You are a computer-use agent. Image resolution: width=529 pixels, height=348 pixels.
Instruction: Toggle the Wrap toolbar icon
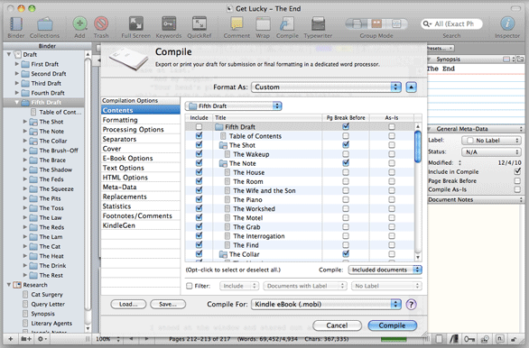pos(263,24)
